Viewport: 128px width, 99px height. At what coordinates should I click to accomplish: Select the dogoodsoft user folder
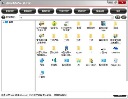91,62
